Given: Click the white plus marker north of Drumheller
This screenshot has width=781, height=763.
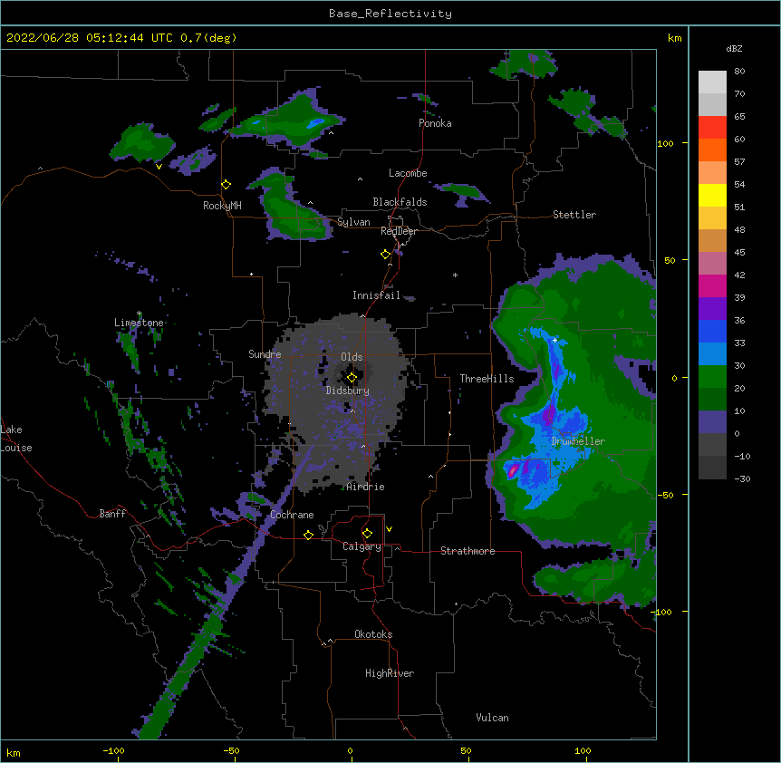Looking at the screenshot, I should coord(554,340).
